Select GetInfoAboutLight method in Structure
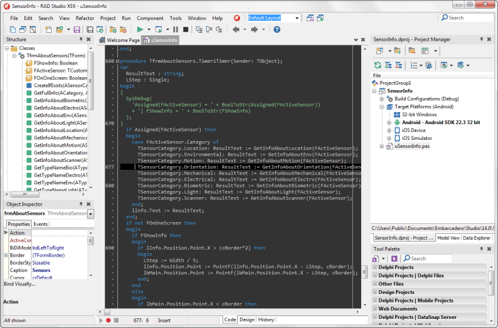498x328 pixels. [x=60, y=123]
